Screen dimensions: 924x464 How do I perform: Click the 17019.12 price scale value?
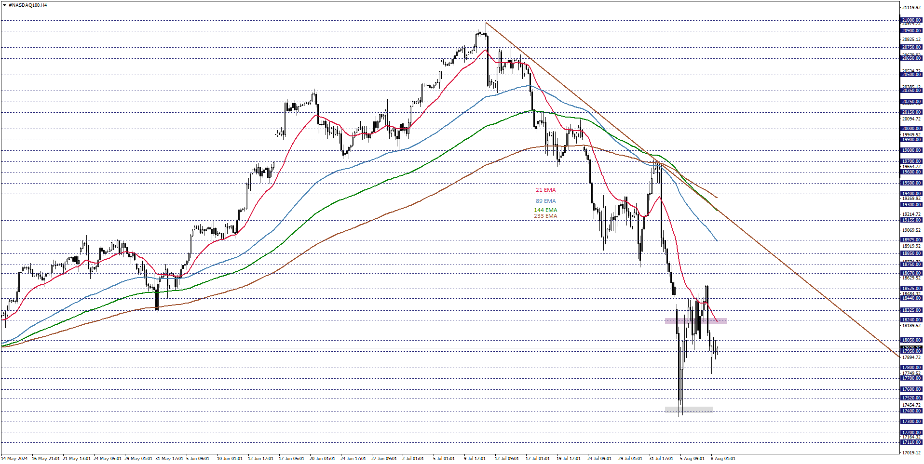(911, 452)
